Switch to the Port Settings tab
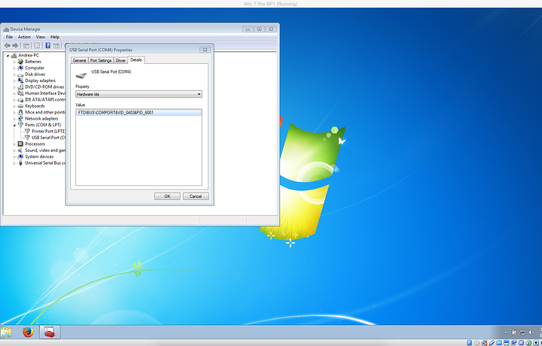 coord(101,60)
